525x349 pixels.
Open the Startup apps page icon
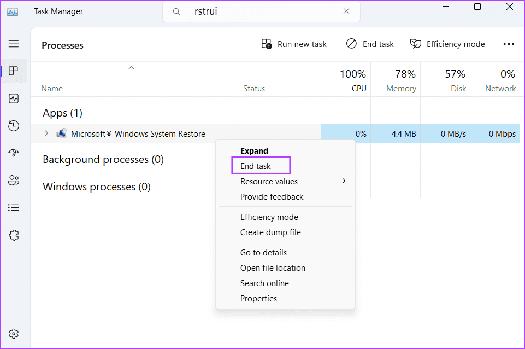(x=14, y=153)
